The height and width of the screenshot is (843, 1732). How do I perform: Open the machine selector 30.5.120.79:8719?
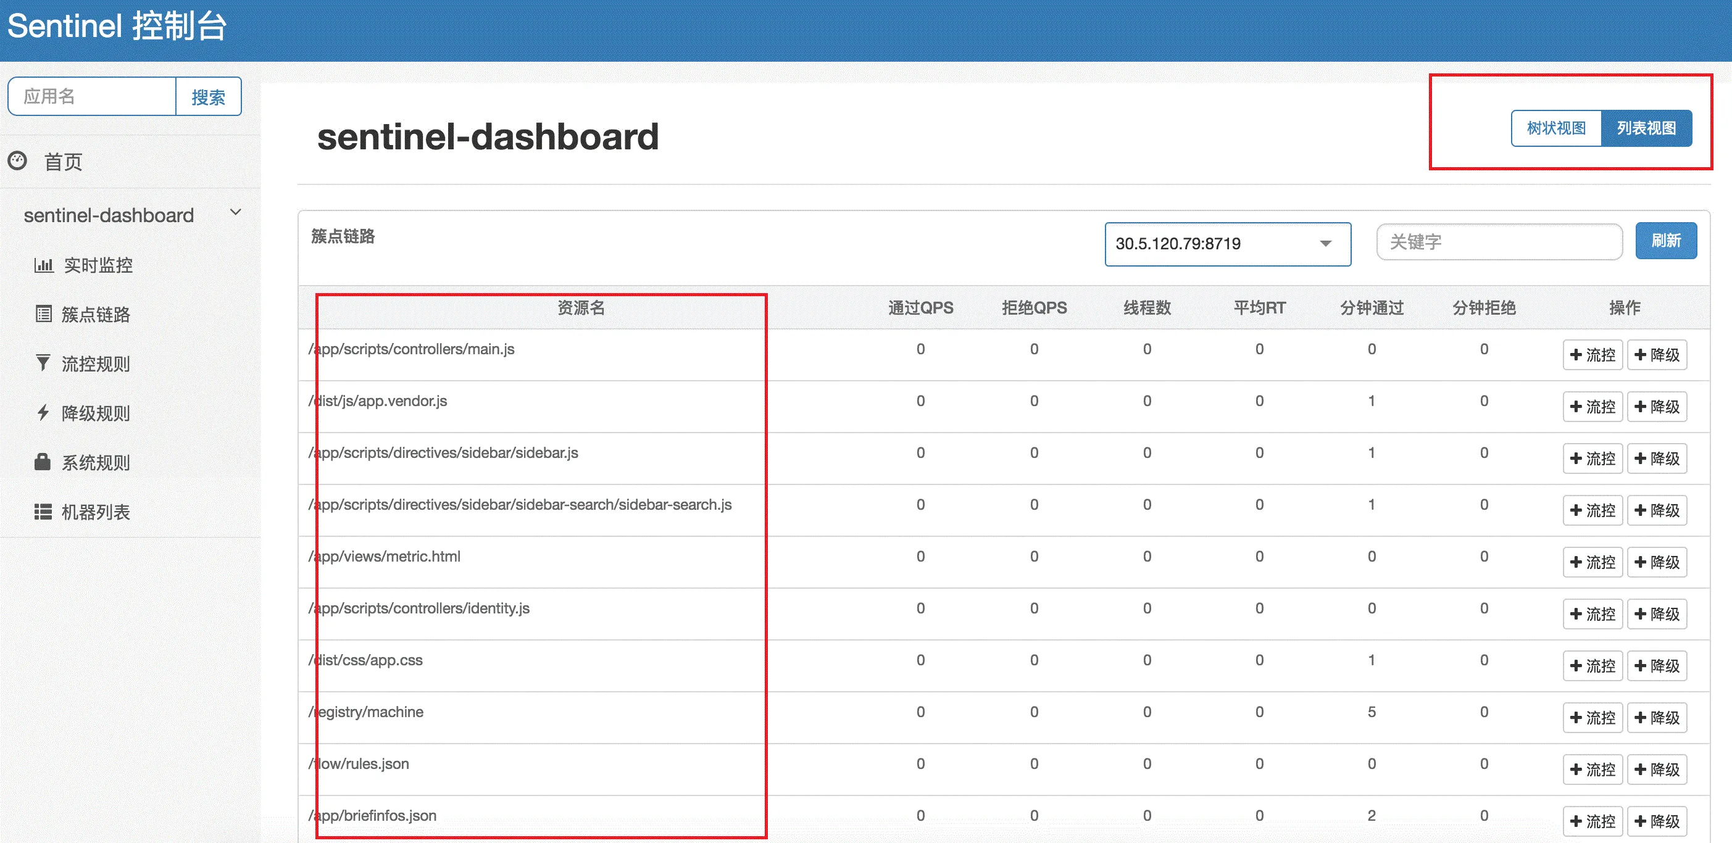pyautogui.click(x=1227, y=244)
